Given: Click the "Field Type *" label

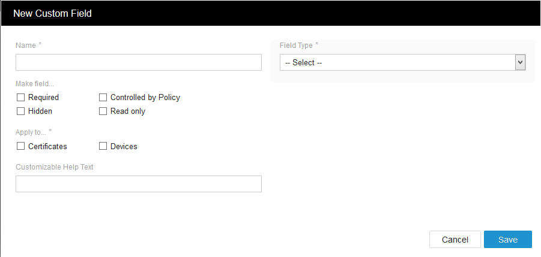Looking at the screenshot, I should tap(299, 46).
